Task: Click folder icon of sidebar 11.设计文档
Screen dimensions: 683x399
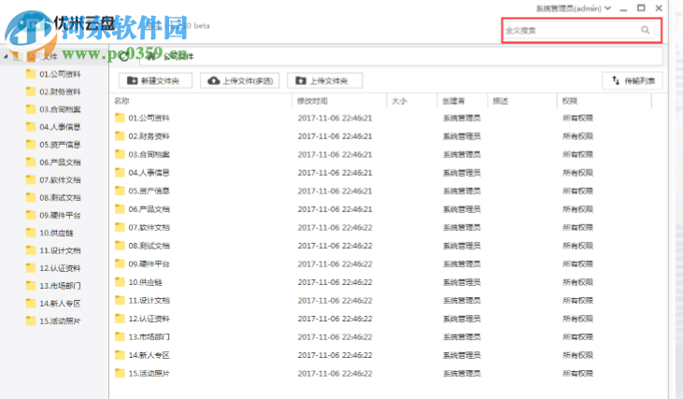Action: (x=31, y=250)
